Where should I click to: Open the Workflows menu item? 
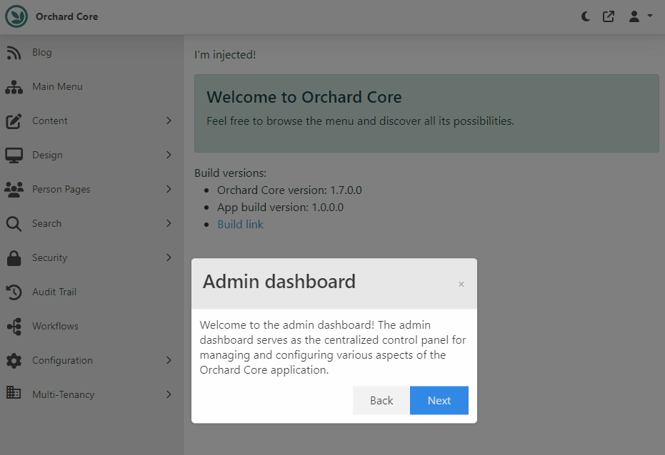click(55, 326)
